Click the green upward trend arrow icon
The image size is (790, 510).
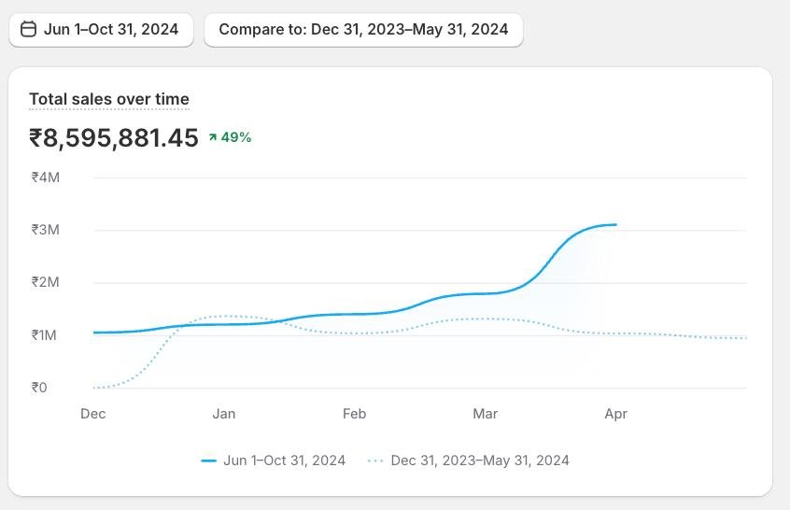(x=213, y=137)
